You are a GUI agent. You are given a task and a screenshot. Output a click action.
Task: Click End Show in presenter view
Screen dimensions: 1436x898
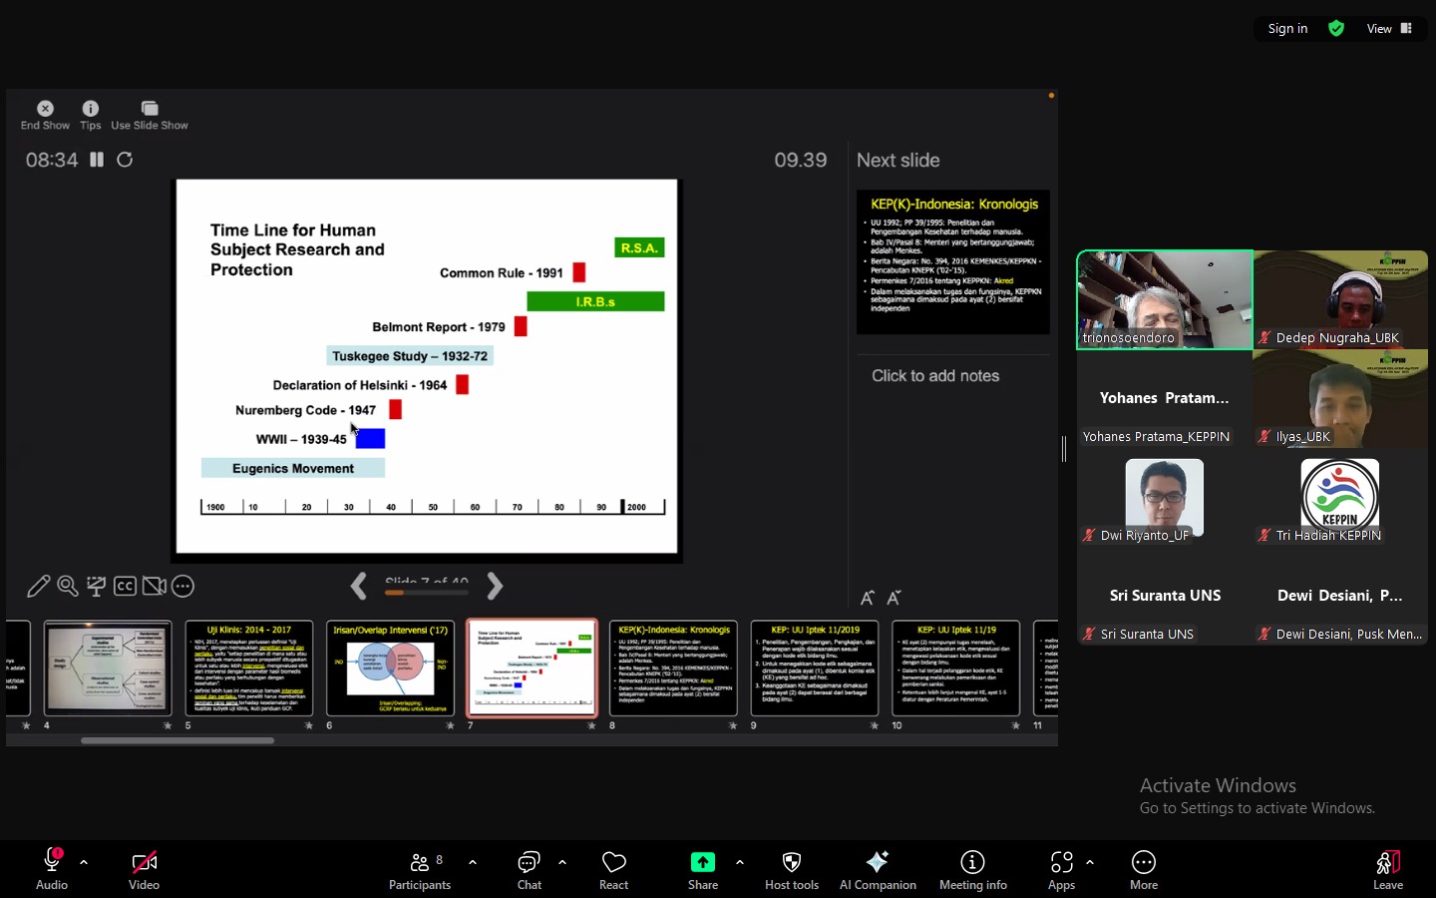pos(45,115)
